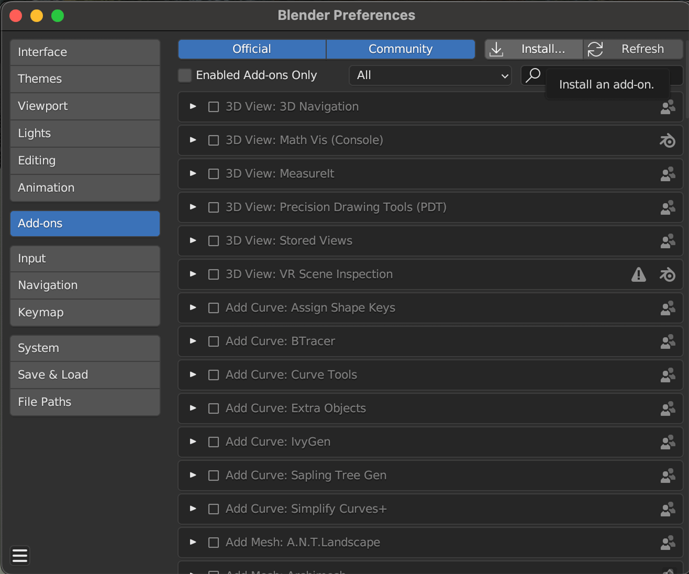Screen dimensions: 689x574
Task: Open the All category dropdown
Action: pyautogui.click(x=430, y=75)
